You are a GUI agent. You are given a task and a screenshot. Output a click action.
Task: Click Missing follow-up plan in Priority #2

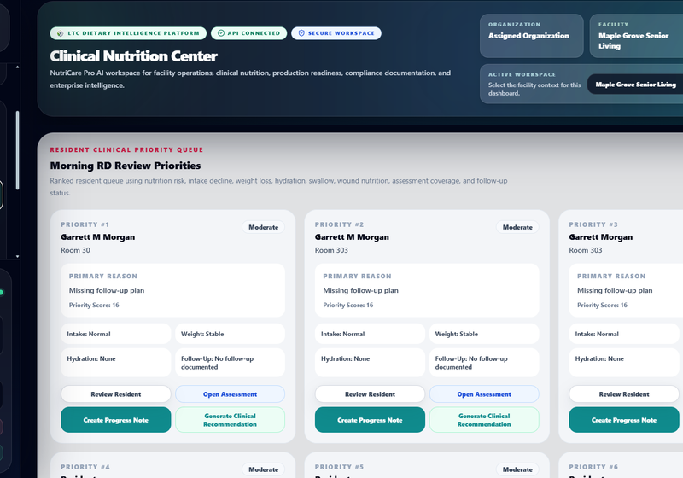360,290
